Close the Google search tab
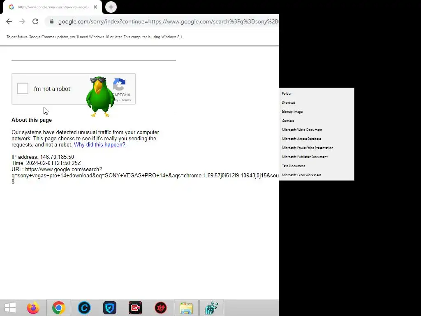 95,7
